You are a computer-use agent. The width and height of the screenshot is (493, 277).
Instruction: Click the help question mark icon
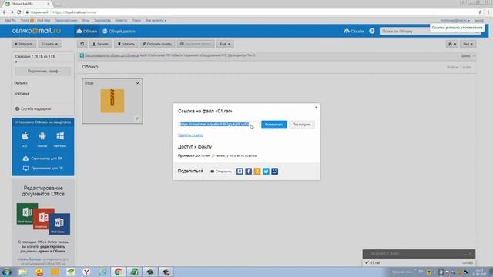point(372,31)
